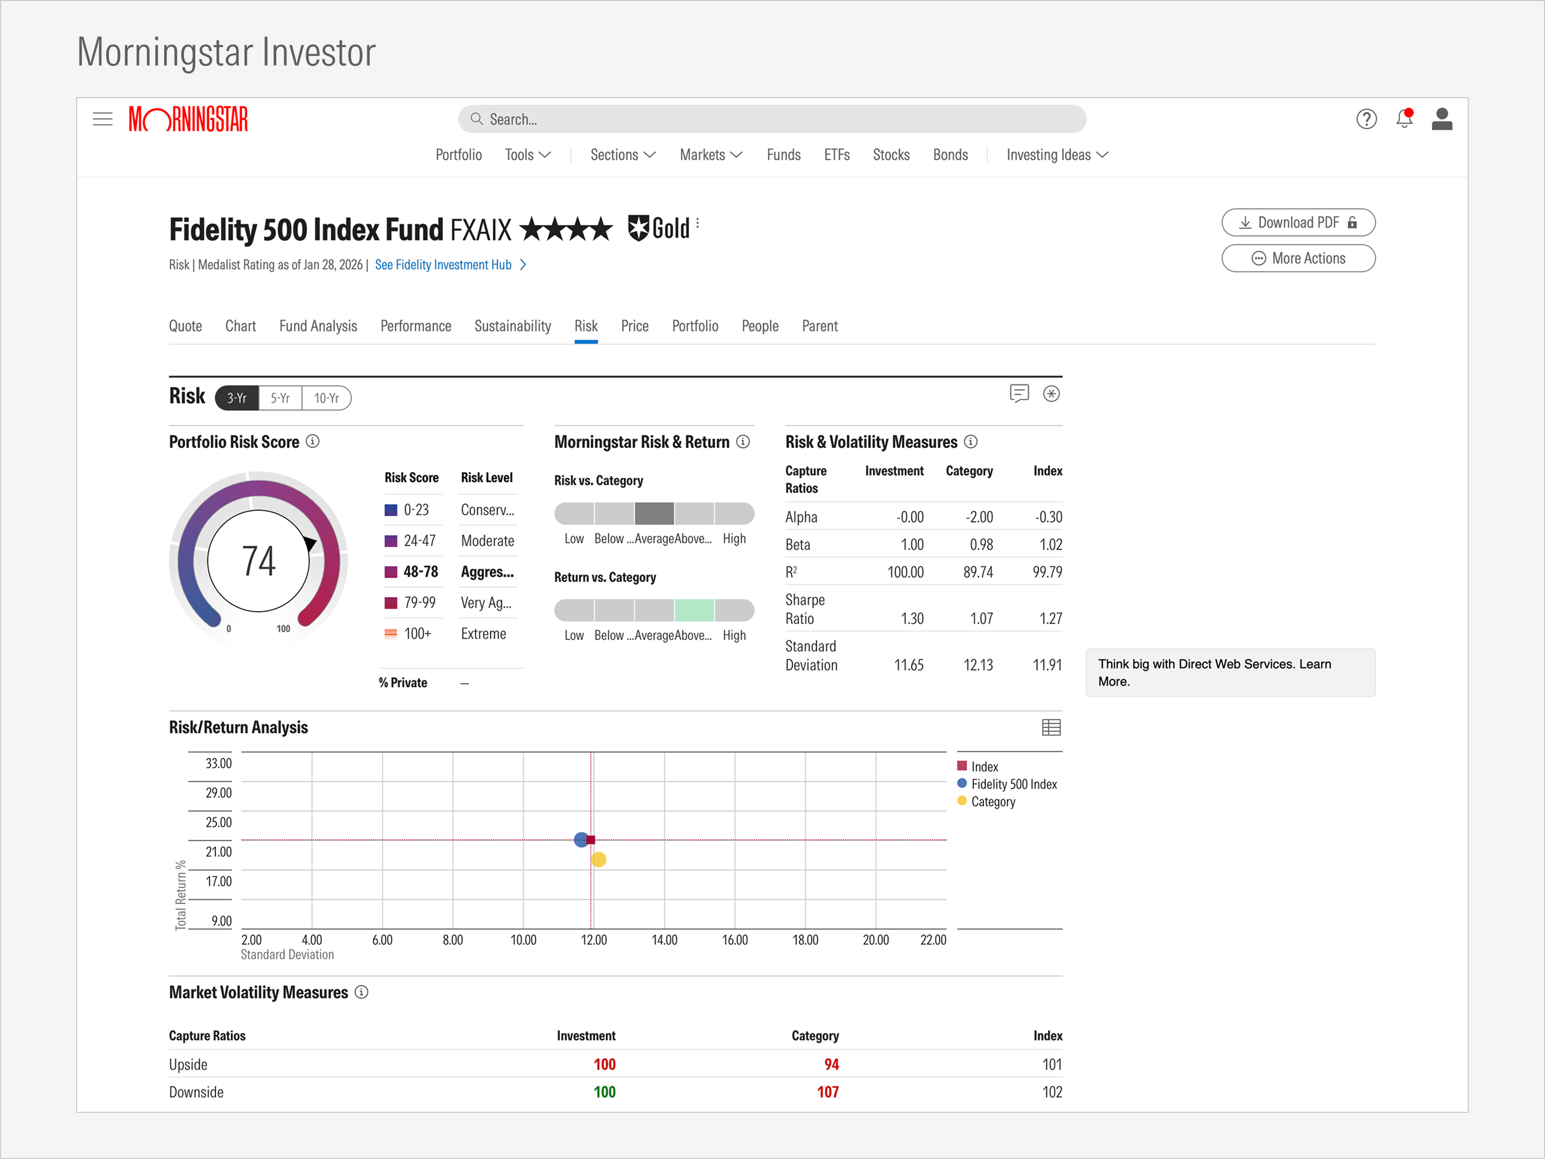The height and width of the screenshot is (1159, 1545).
Task: Click the comment icon in Risk header
Action: click(1019, 393)
